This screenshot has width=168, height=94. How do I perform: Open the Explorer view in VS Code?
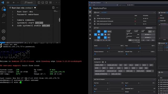3,9
